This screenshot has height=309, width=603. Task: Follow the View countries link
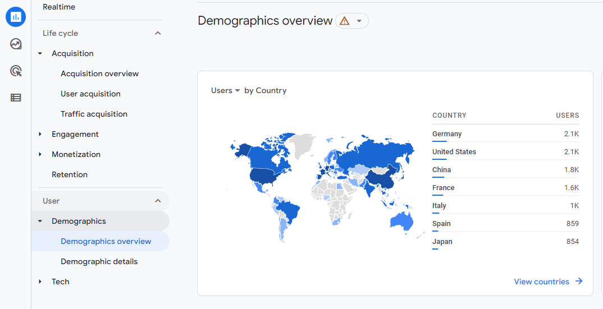coord(541,282)
